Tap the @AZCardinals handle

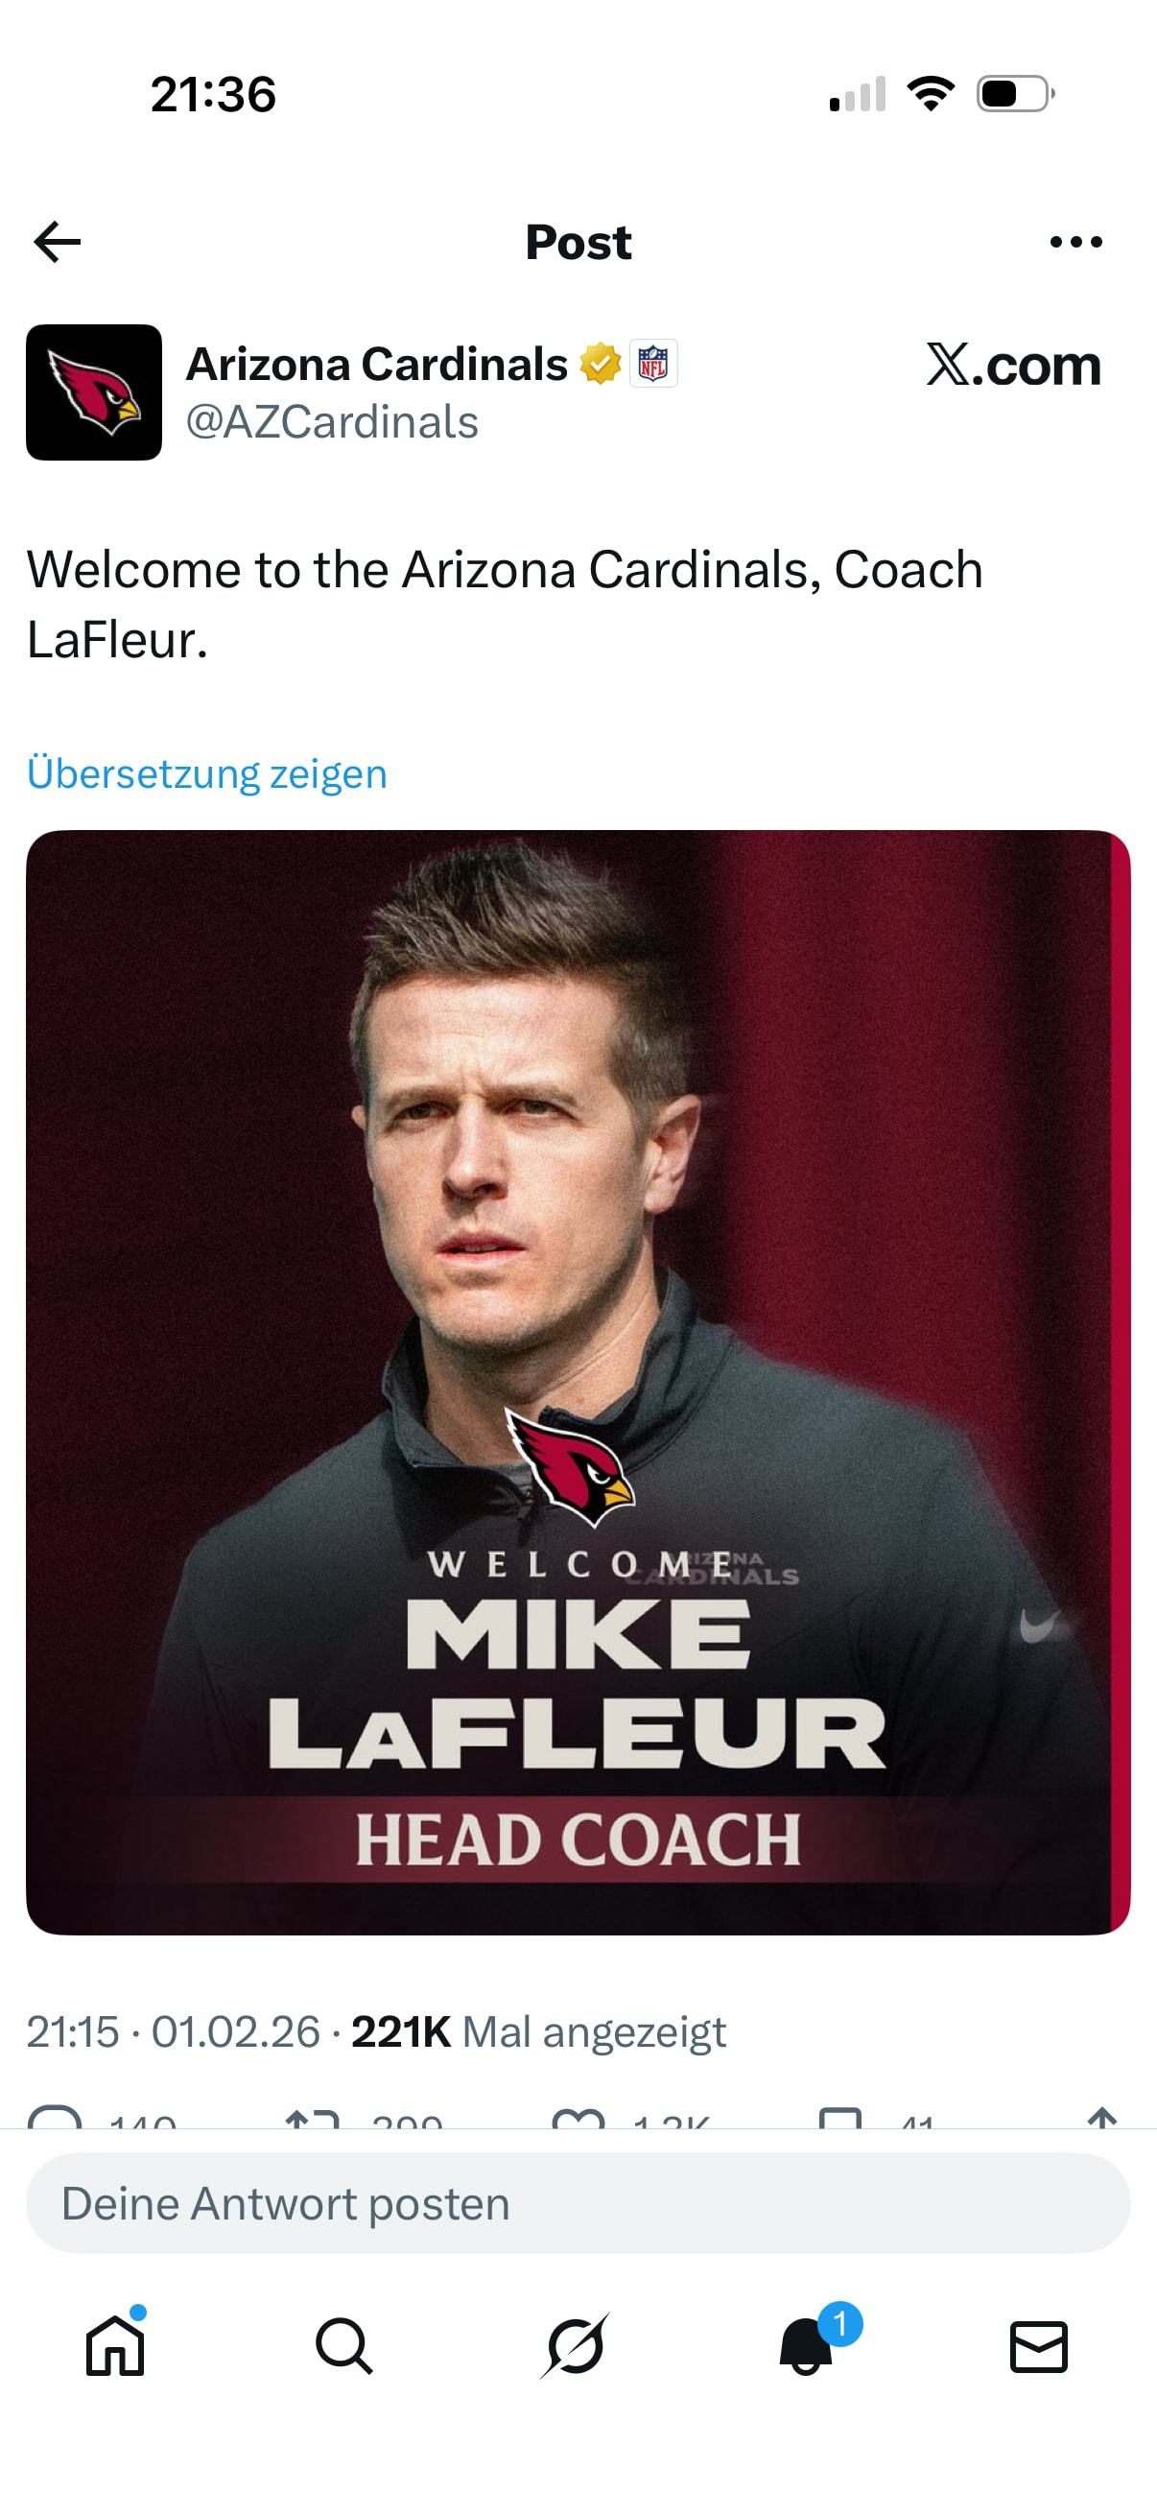pos(332,423)
